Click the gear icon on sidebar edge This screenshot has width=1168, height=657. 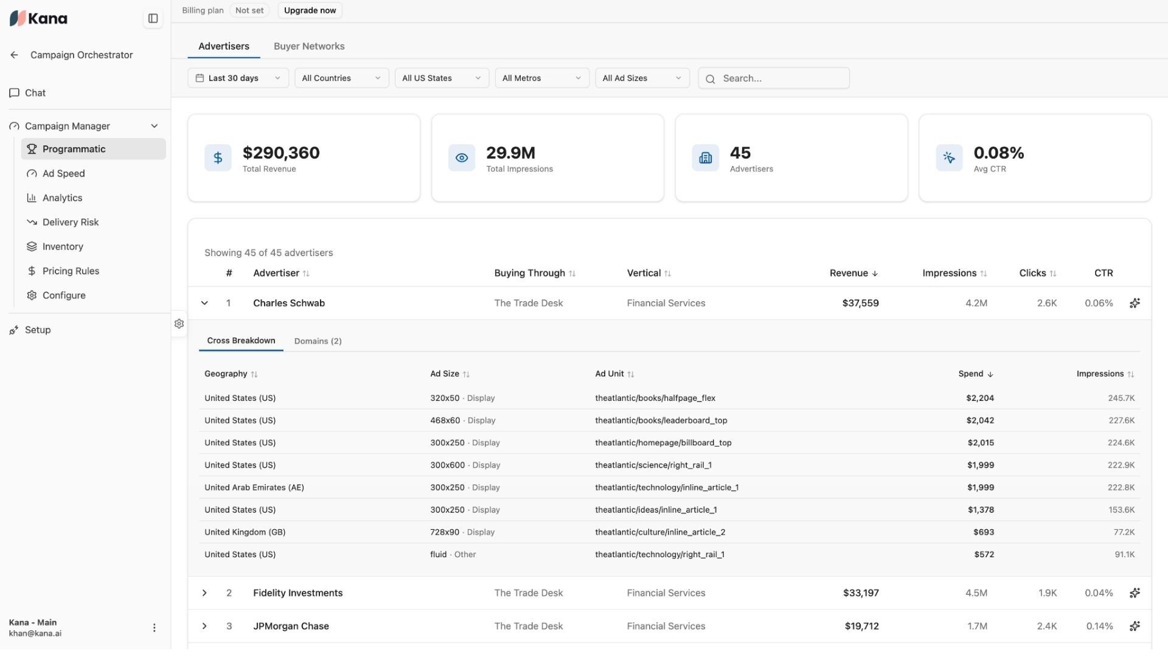pyautogui.click(x=179, y=324)
